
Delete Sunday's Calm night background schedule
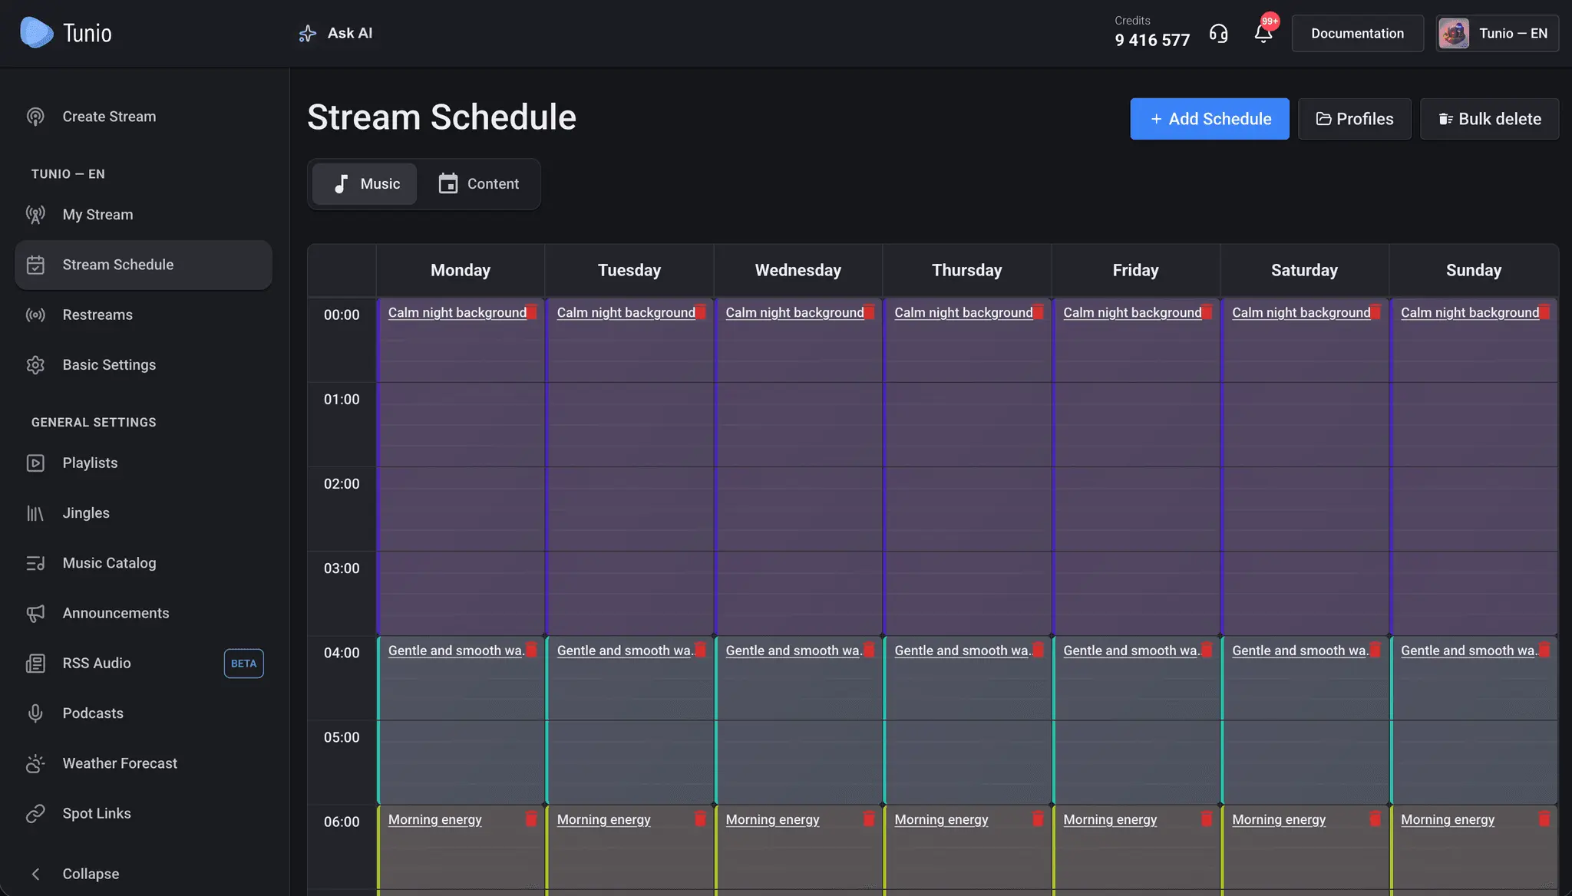[x=1544, y=312]
